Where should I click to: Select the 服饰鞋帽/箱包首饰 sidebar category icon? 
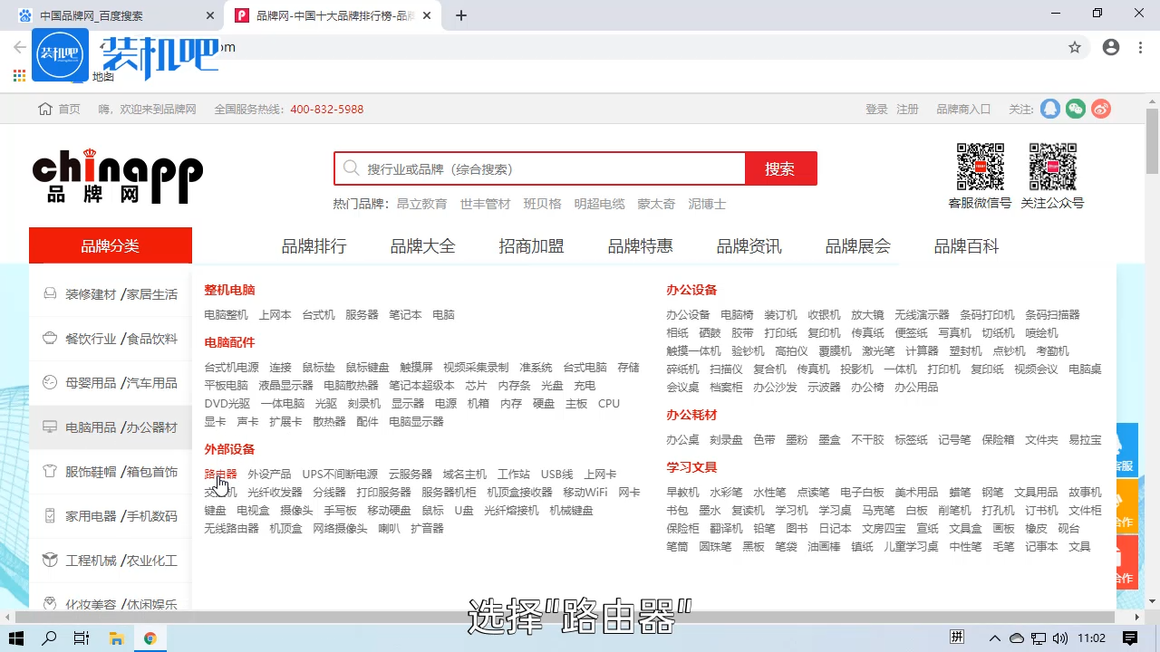51,471
